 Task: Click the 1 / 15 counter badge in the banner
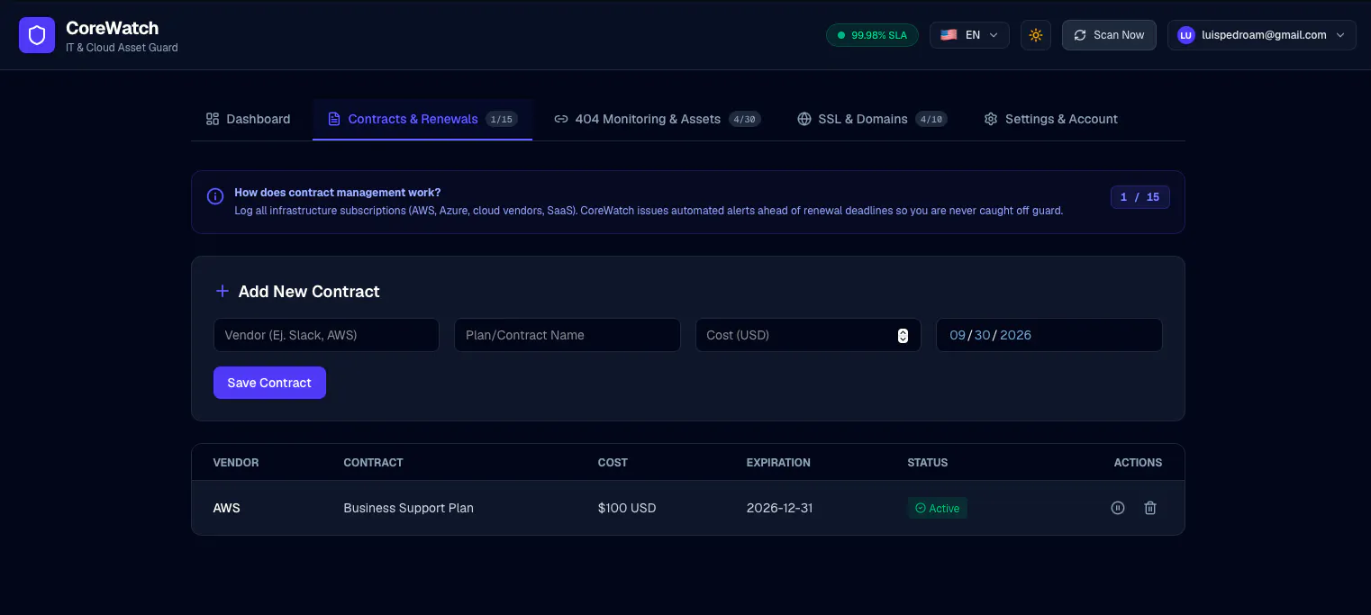1140,197
